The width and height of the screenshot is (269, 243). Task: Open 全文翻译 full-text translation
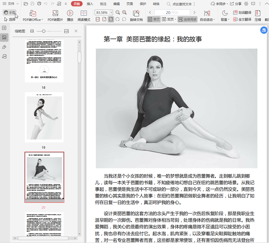242,19
